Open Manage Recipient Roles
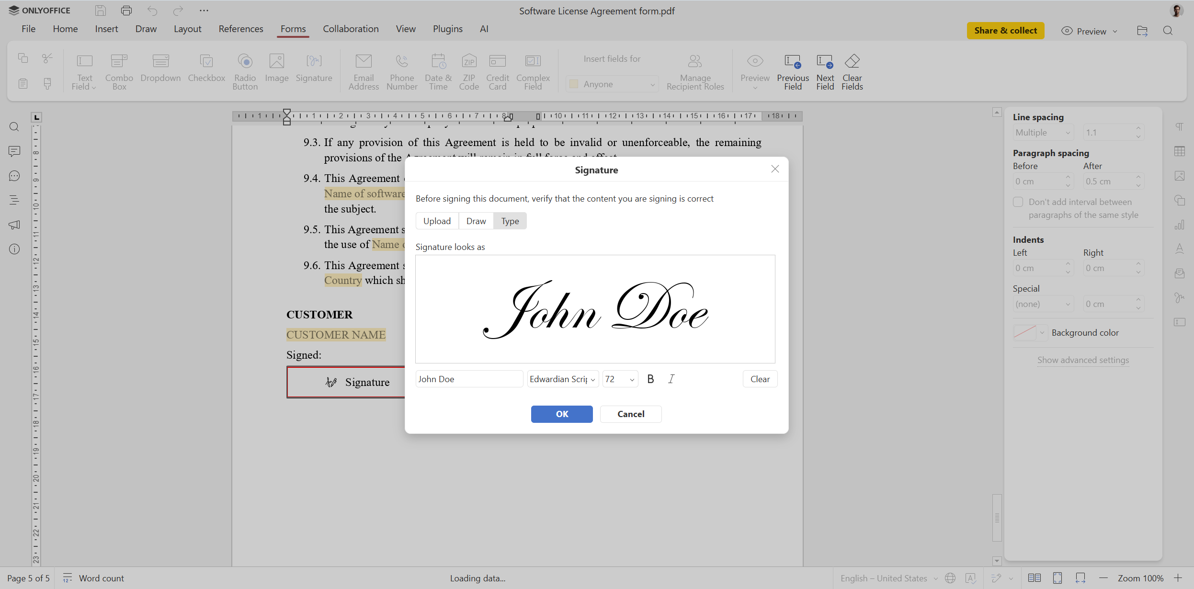Image resolution: width=1194 pixels, height=589 pixels. (695, 70)
